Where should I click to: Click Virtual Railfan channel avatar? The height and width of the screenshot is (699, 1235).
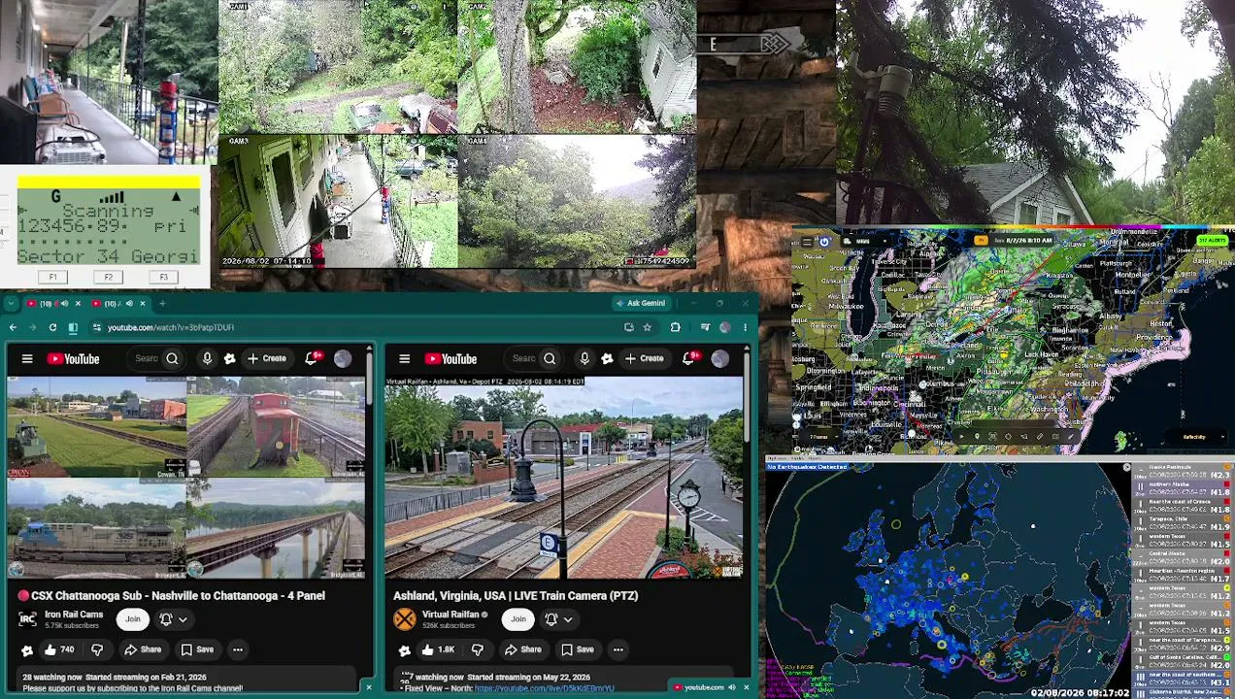click(x=405, y=619)
